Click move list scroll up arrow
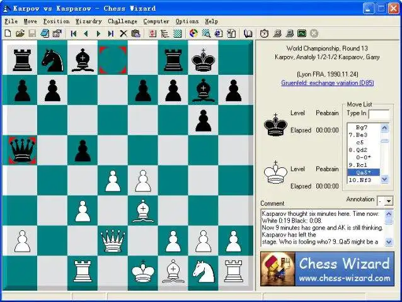Viewport: 402px width, 302px height. 384,128
